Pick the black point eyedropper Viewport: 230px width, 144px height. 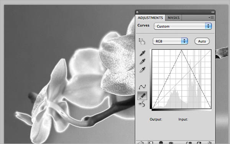point(143,53)
